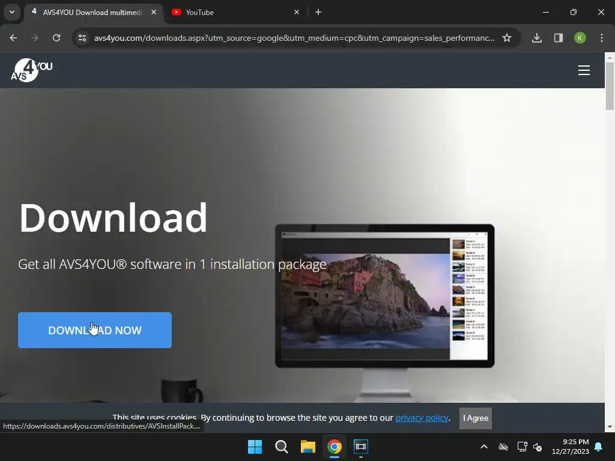Open Chrome downloads tray icon
The image size is (615, 461).
[x=537, y=38]
